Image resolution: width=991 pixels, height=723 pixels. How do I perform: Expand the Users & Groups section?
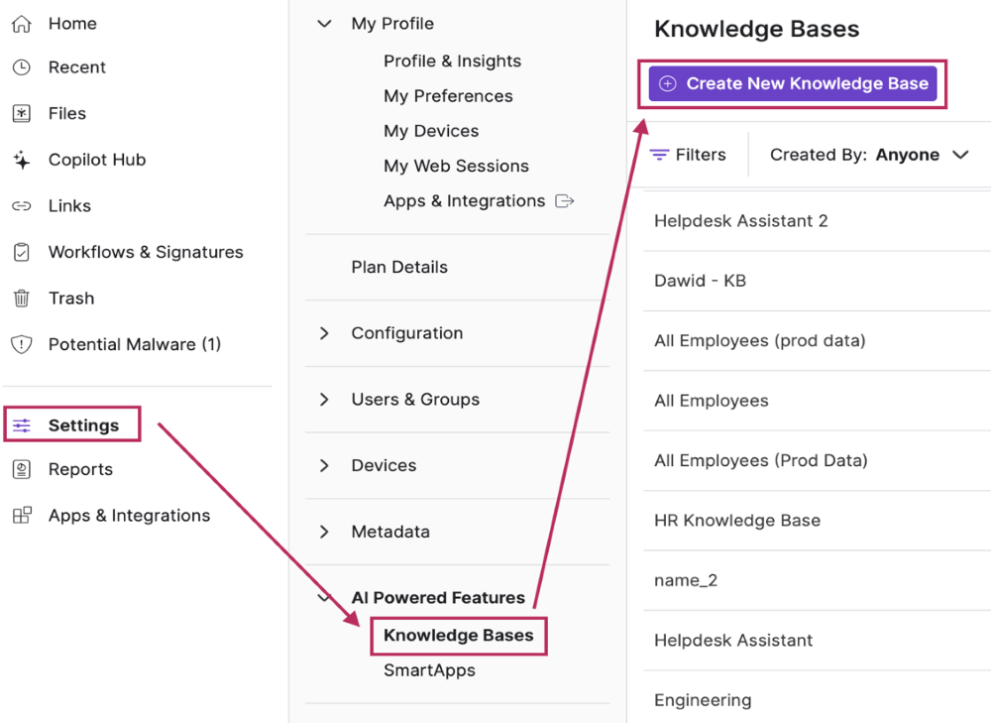coord(322,400)
